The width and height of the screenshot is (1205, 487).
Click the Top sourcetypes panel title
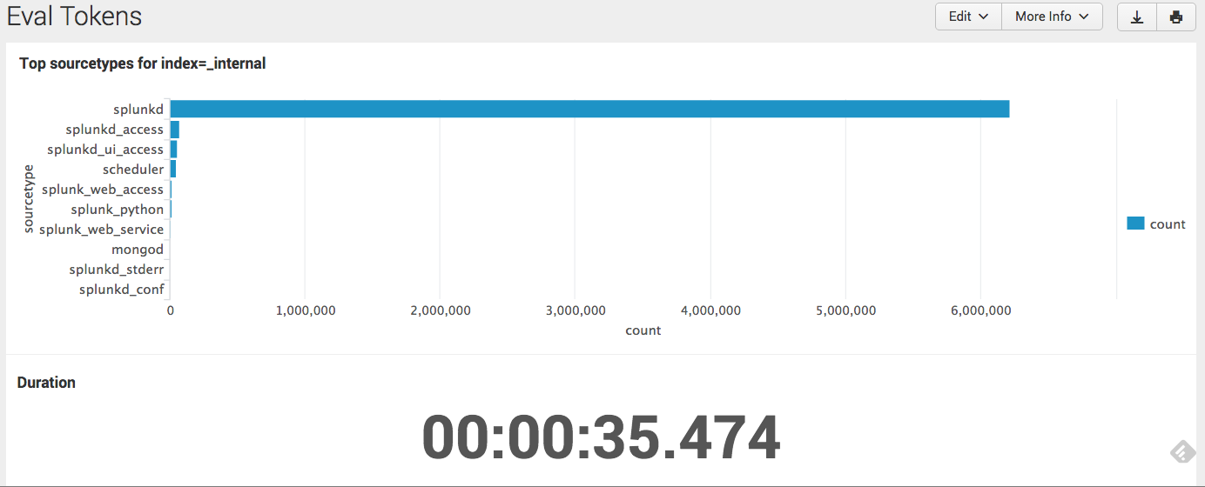click(x=142, y=63)
